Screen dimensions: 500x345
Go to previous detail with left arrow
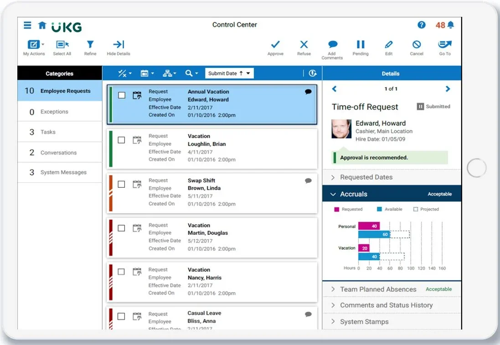pos(334,89)
